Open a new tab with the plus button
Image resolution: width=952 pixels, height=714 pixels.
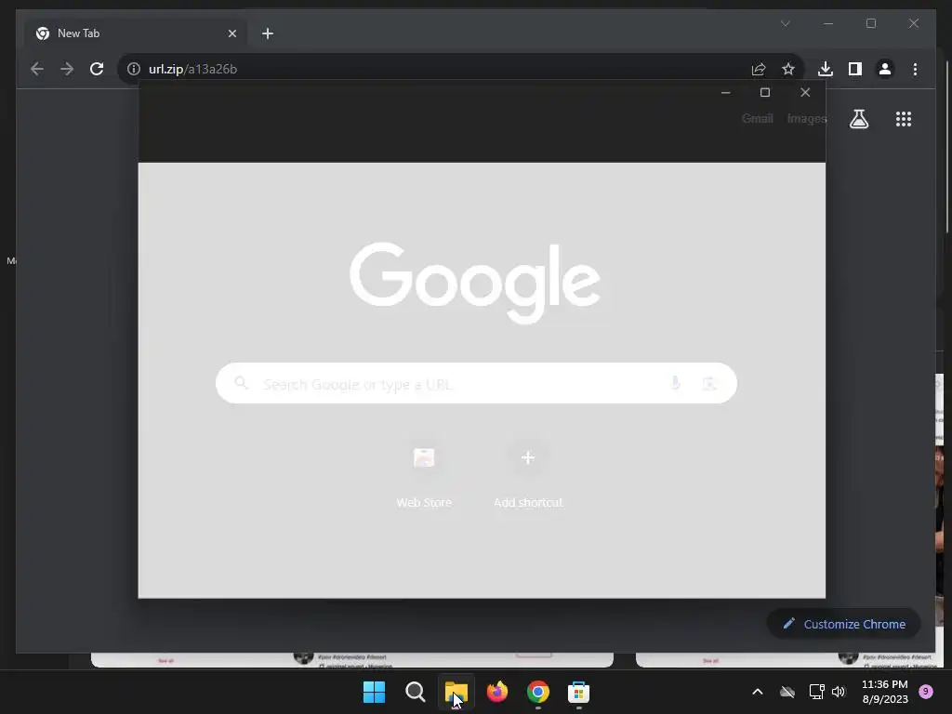click(x=268, y=33)
